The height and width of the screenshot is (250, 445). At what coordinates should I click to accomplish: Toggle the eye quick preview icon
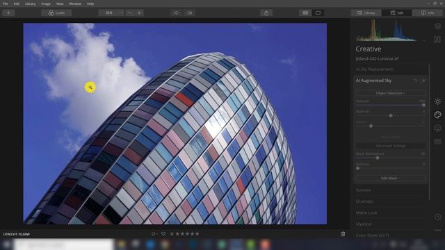176,12
